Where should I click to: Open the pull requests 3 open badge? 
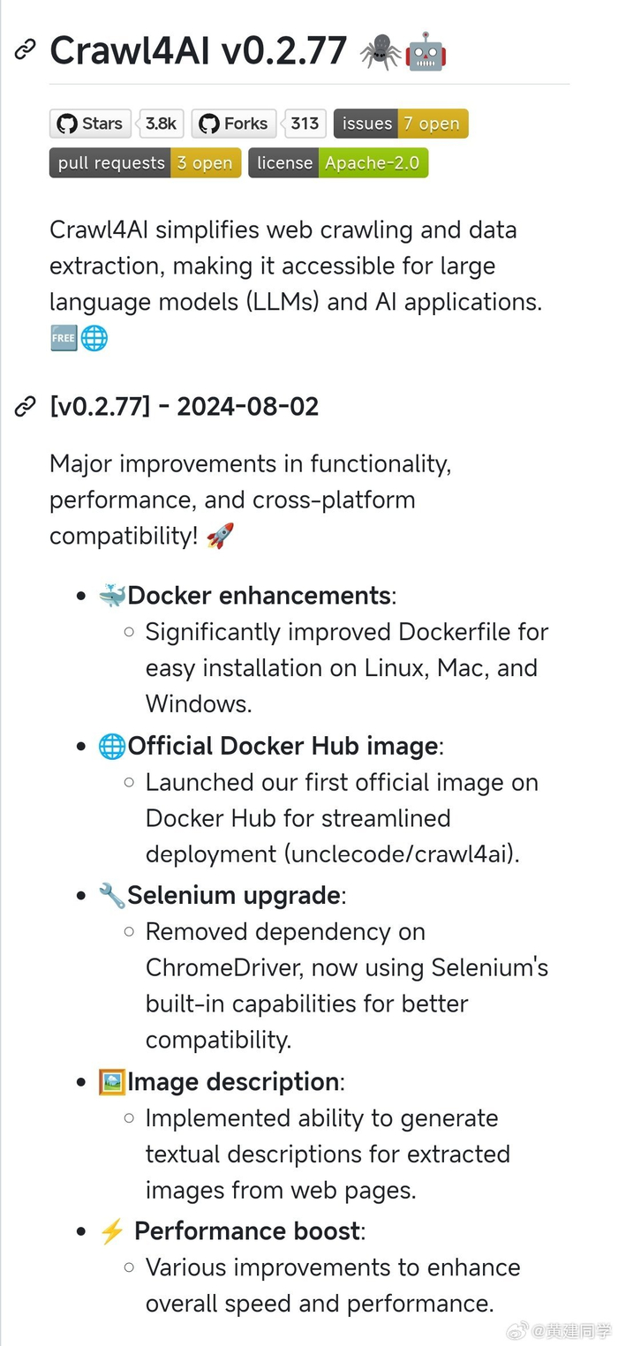145,163
